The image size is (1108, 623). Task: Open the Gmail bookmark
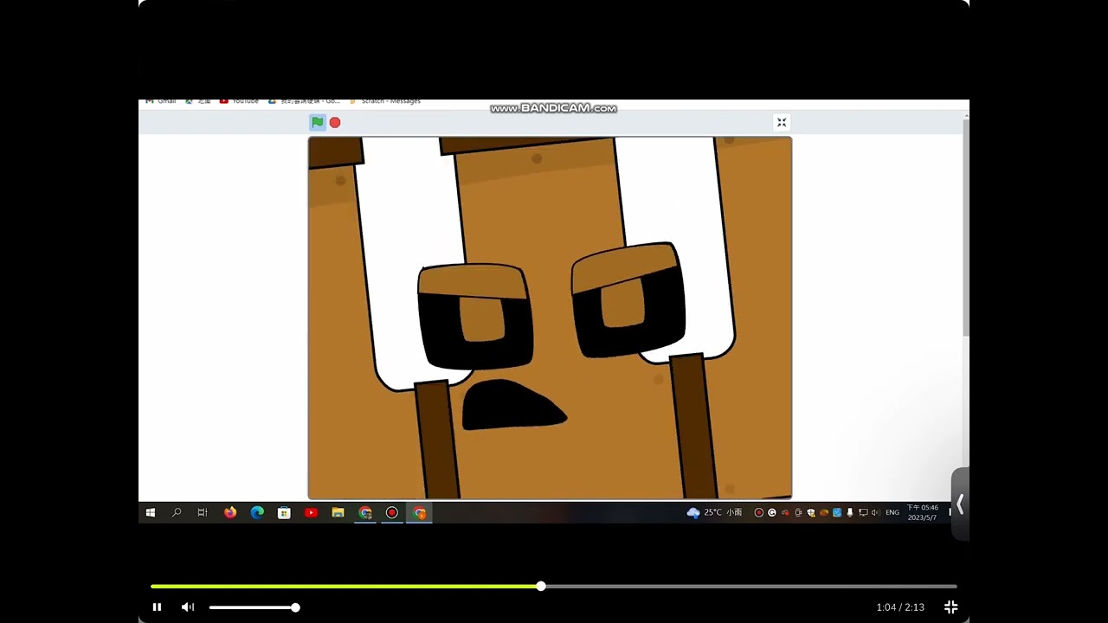point(161,101)
